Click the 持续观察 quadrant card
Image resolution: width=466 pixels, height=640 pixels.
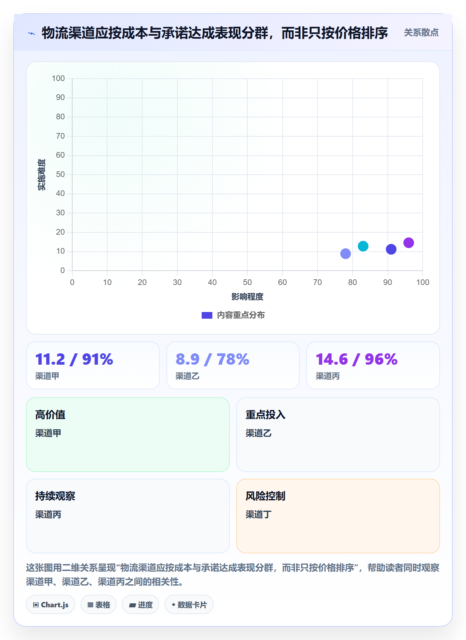click(128, 516)
